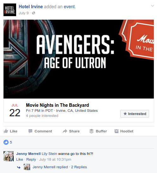Click the blue like reaction icon

(x=6, y=142)
